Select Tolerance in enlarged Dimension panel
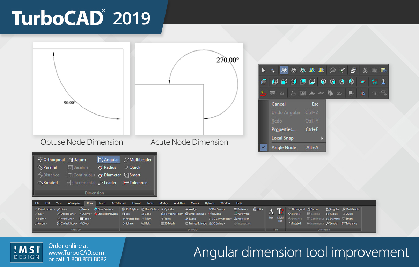419x267 pixels. pos(135,183)
